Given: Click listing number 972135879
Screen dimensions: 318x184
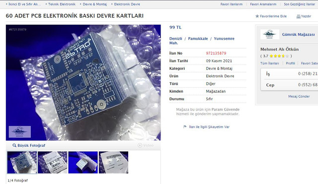Looking at the screenshot, I should [x=216, y=53].
